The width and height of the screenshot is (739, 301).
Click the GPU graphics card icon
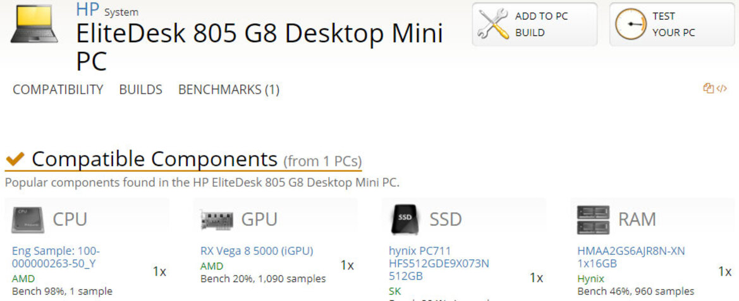tap(216, 220)
